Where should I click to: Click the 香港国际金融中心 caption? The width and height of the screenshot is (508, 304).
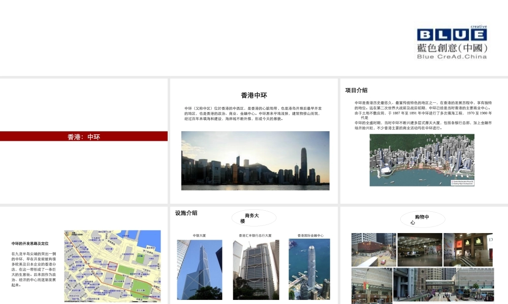pos(310,236)
